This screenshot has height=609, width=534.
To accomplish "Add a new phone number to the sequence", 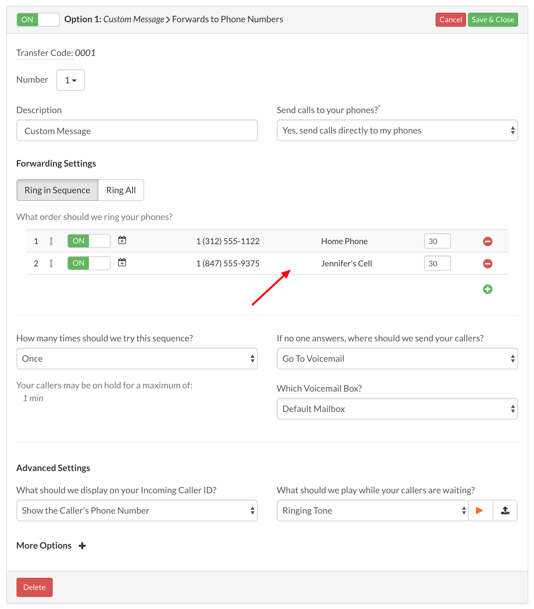I will click(487, 289).
